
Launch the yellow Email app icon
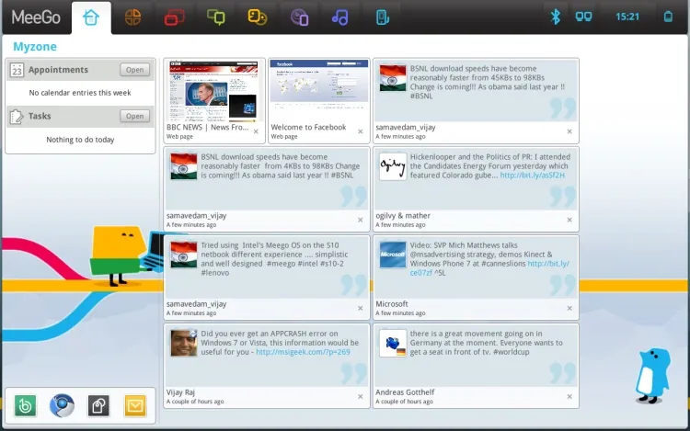(135, 405)
